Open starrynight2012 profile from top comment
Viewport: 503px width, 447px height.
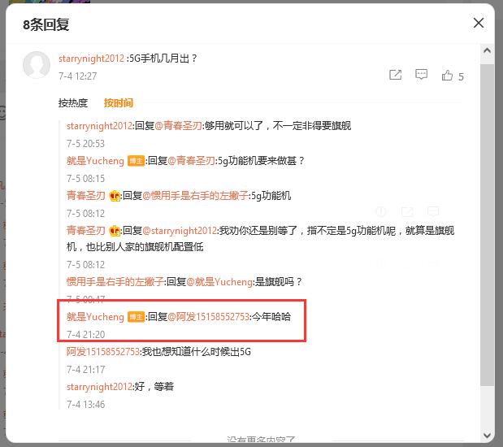tap(91, 59)
